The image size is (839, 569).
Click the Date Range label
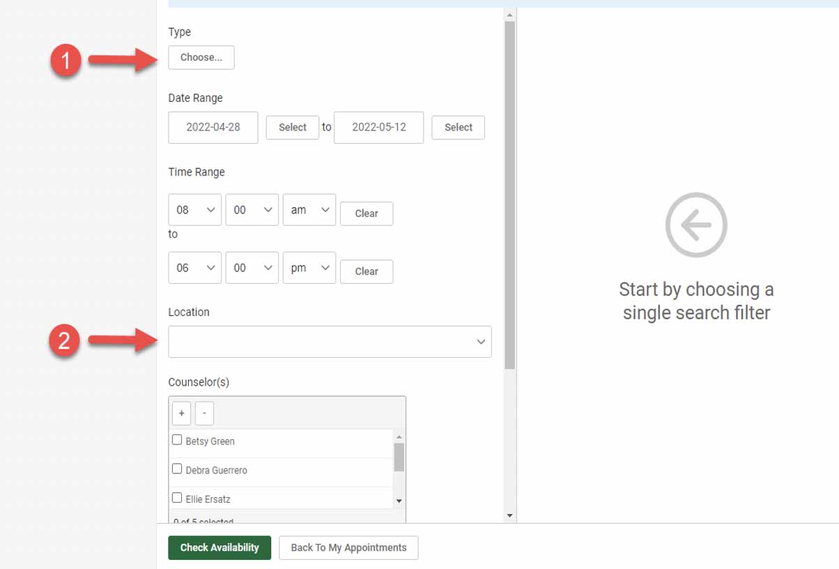point(196,98)
